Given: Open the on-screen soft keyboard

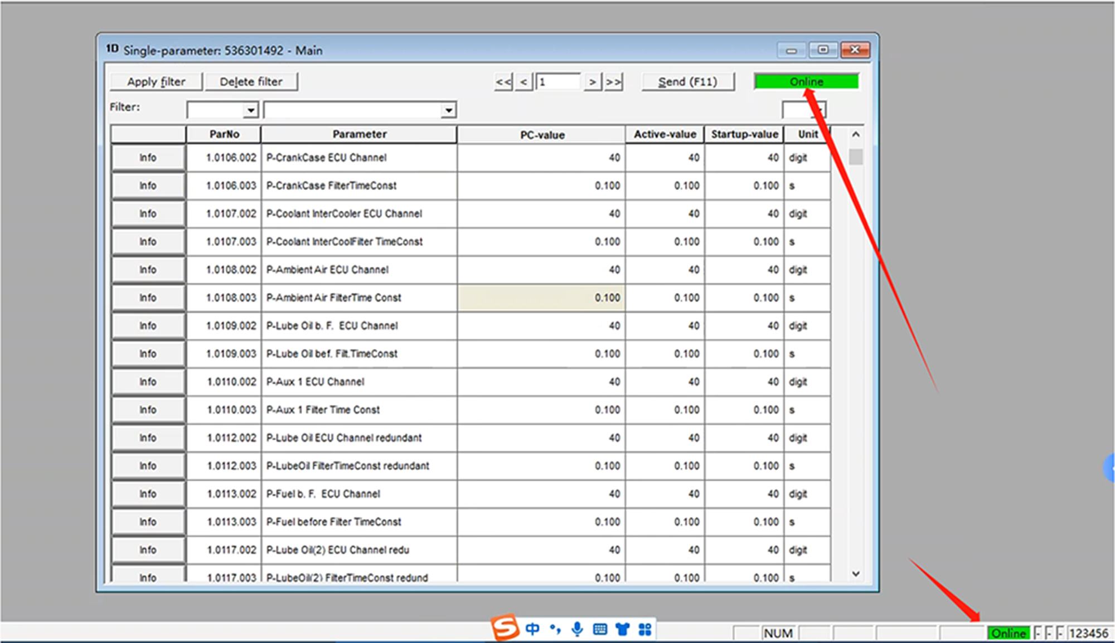Looking at the screenshot, I should (600, 629).
